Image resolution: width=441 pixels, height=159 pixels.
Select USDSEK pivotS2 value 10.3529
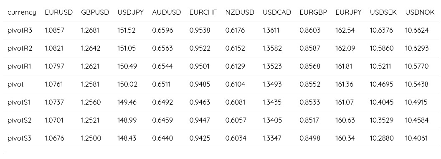pos(381,121)
